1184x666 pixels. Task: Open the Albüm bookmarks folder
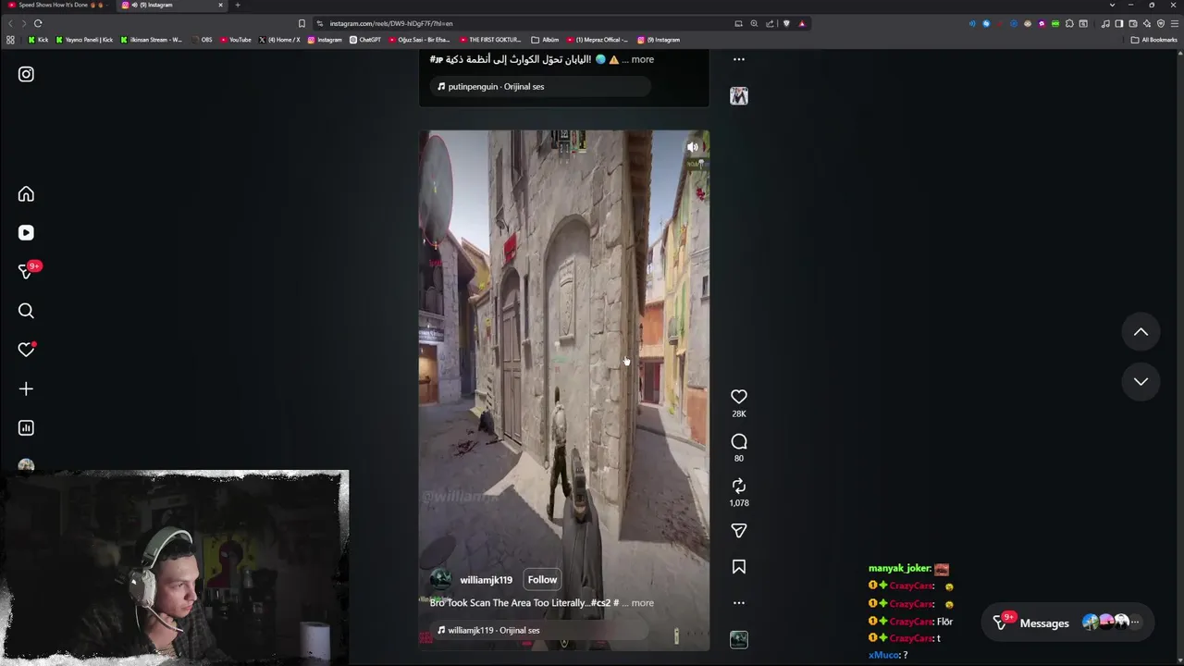(546, 40)
